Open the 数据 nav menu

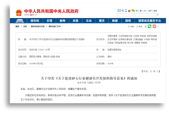pos(115,21)
